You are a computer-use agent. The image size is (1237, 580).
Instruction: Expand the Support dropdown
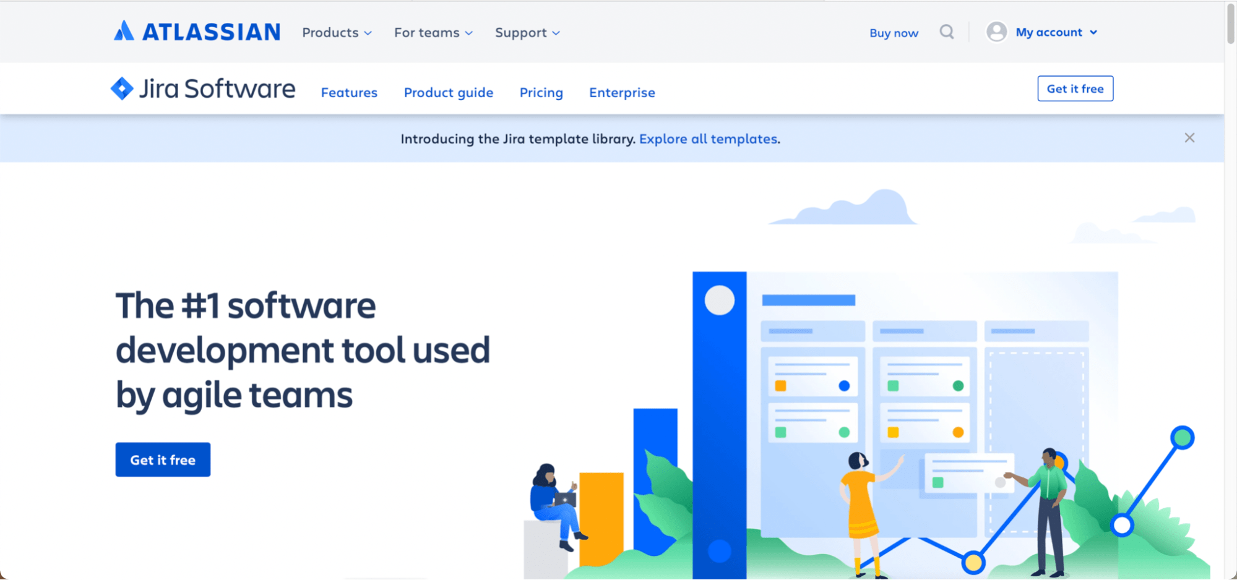pos(527,32)
